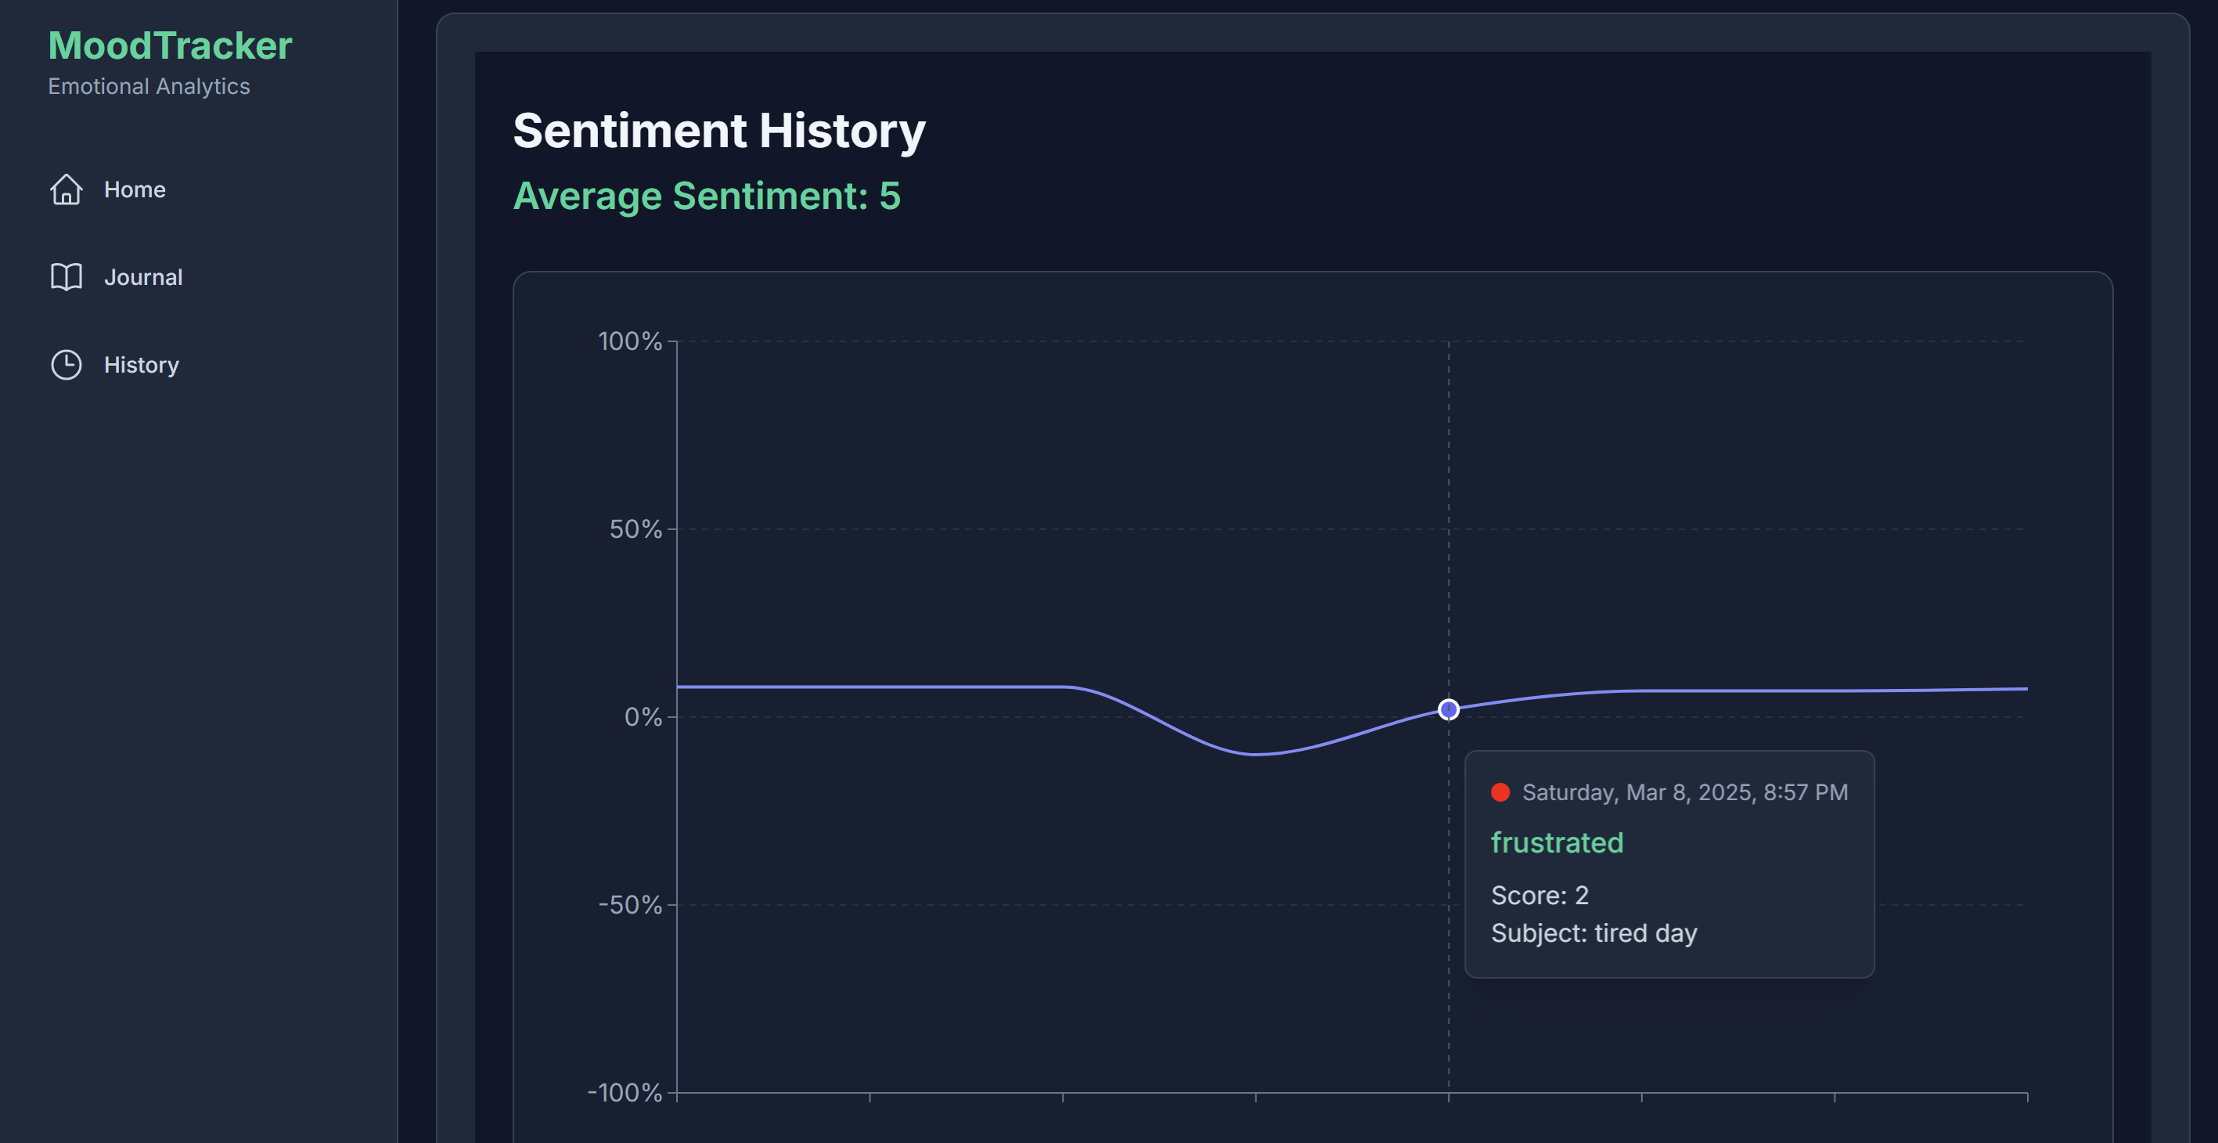Click the 'Subject: tired day' tooltip text
This screenshot has height=1143, width=2218.
[1593, 932]
